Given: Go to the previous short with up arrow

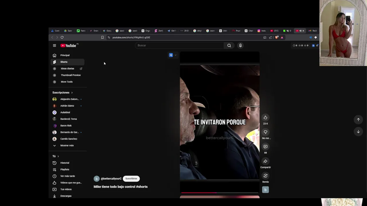Looking at the screenshot, I should click(358, 120).
